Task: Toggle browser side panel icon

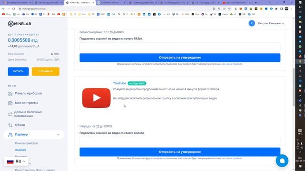Action: click(281, 9)
